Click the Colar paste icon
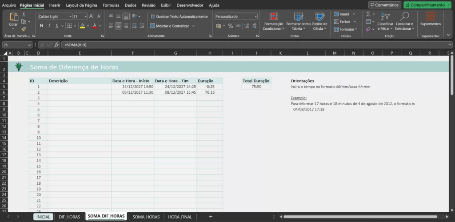The height and width of the screenshot is (222, 455). (14, 16)
